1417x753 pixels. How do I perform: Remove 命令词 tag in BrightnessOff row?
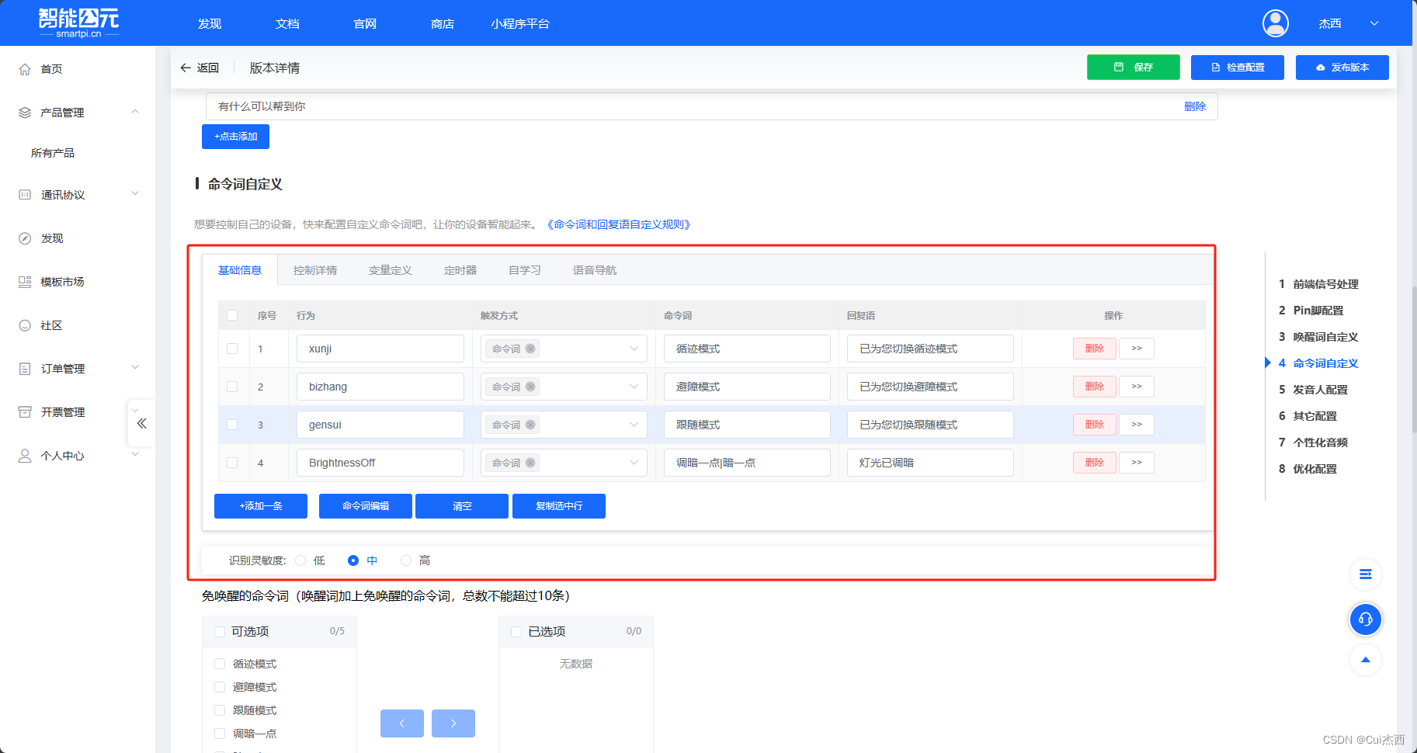tap(530, 463)
